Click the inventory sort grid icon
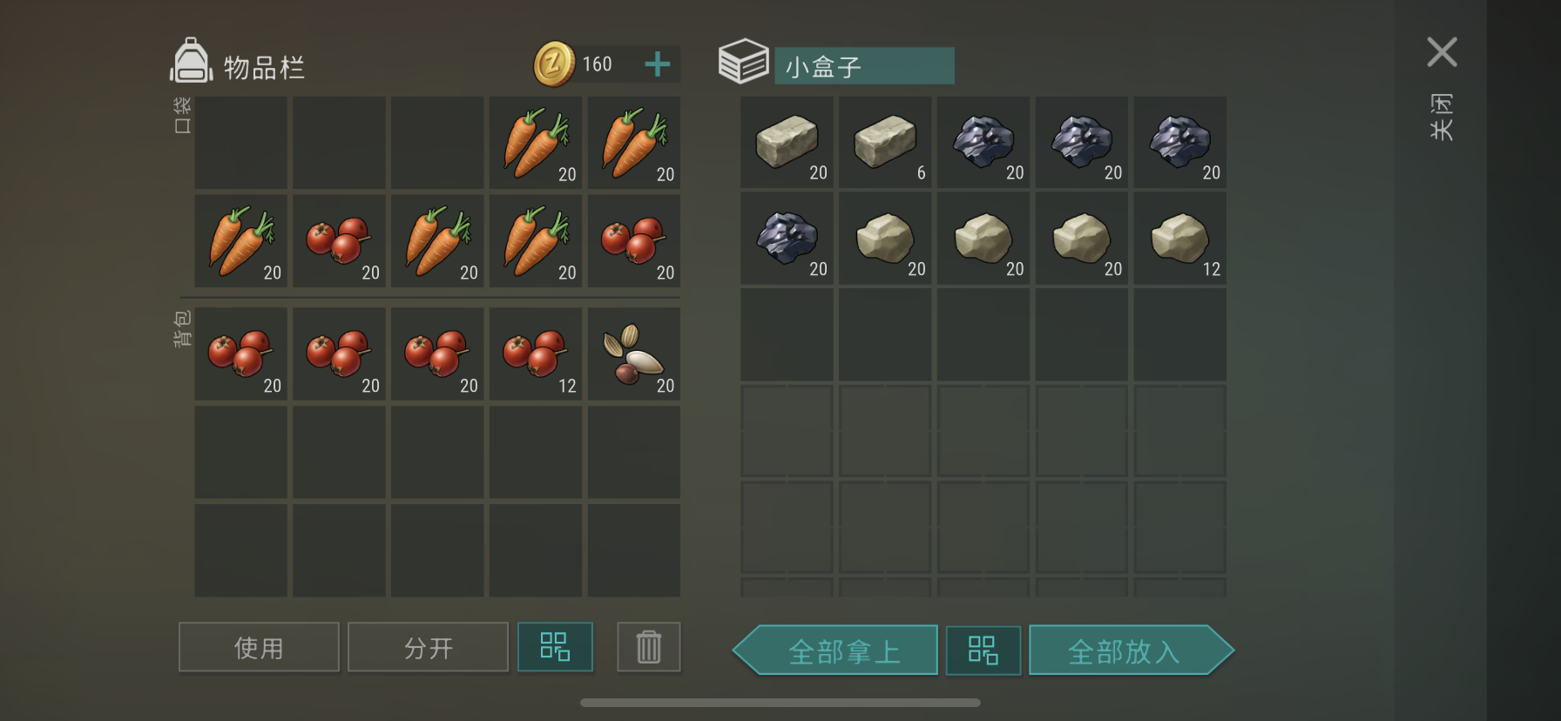This screenshot has width=1561, height=721. pos(555,647)
